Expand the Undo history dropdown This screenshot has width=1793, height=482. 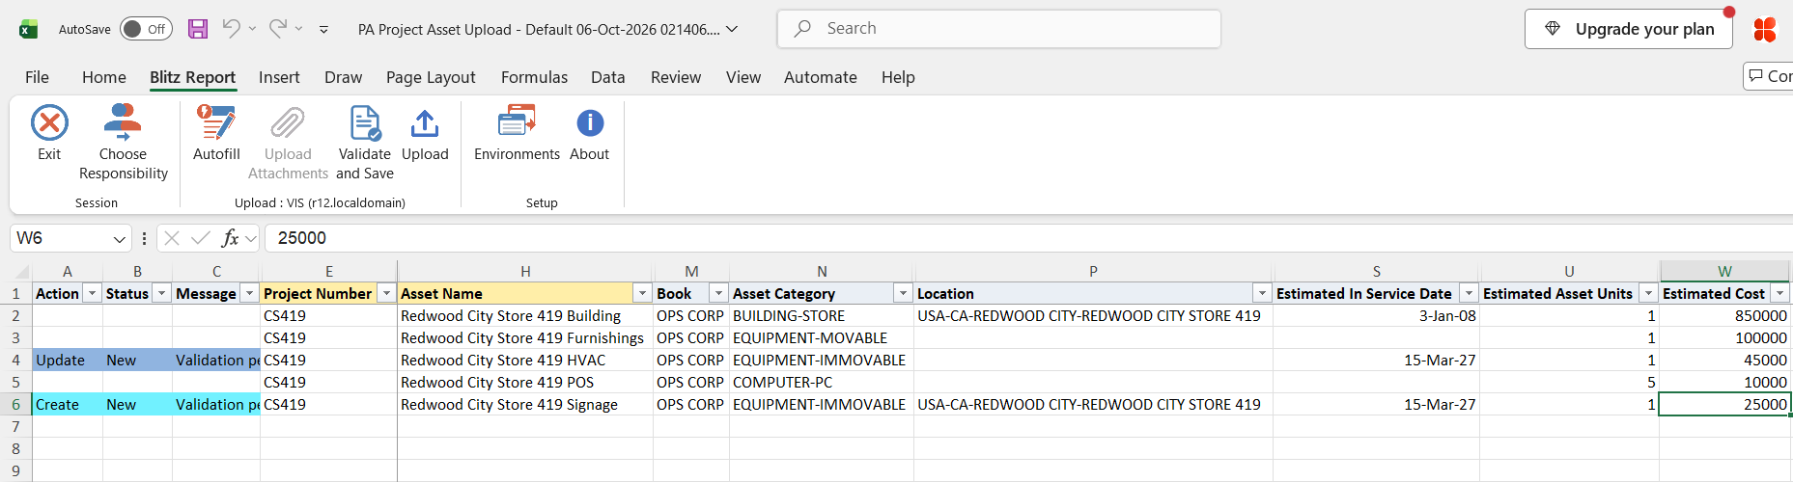coord(252,29)
